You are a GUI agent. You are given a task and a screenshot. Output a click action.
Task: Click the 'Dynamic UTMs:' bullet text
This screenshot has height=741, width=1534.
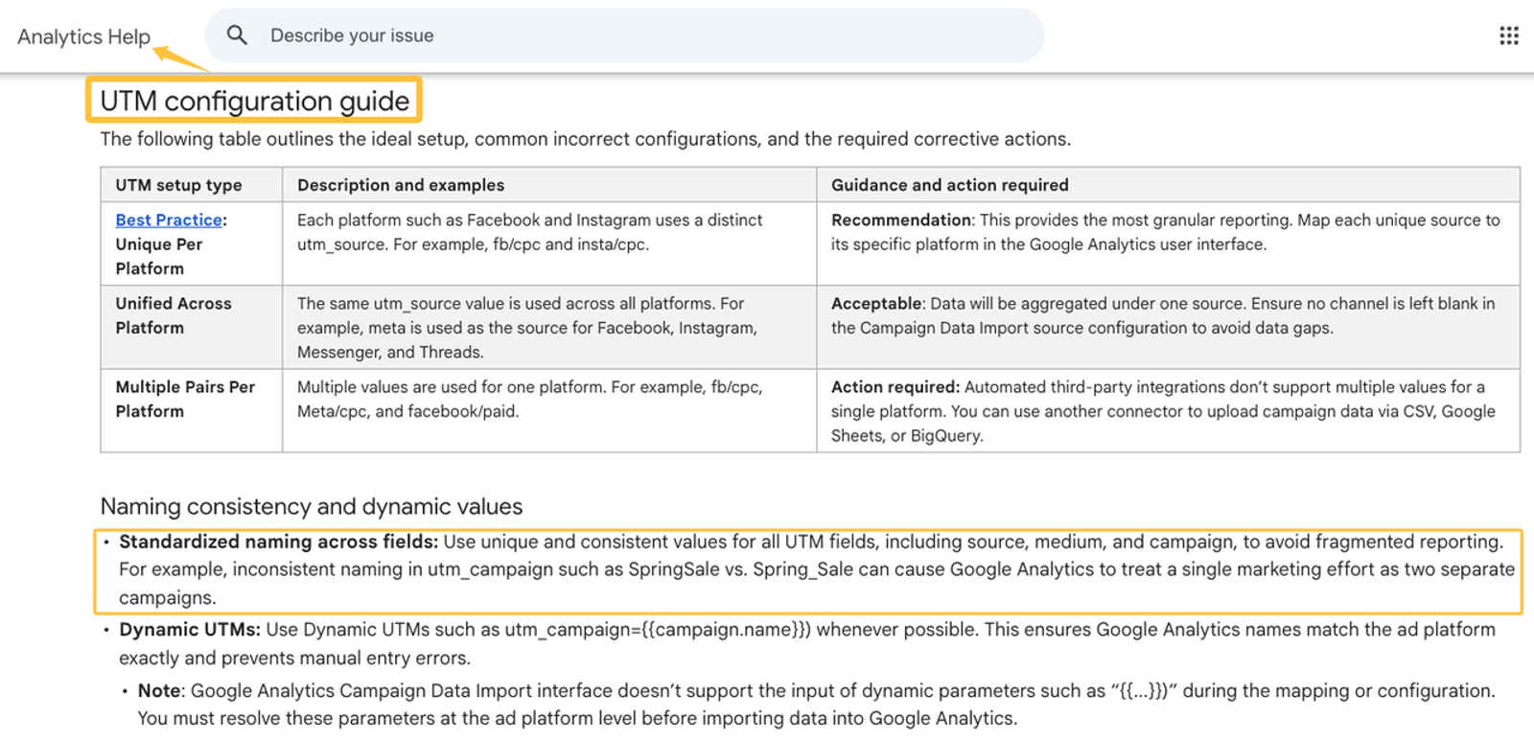click(x=807, y=643)
